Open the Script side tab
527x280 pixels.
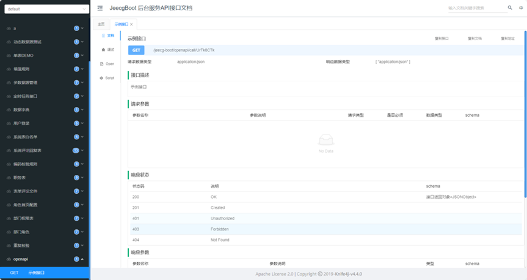pyautogui.click(x=107, y=78)
